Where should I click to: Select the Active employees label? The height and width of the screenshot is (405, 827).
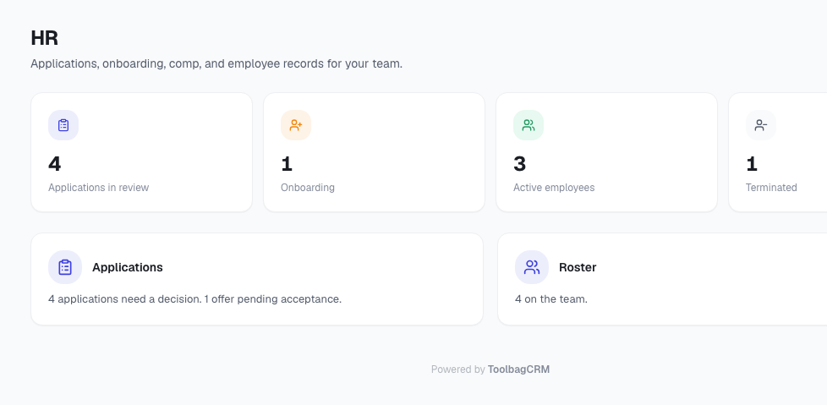(x=554, y=187)
